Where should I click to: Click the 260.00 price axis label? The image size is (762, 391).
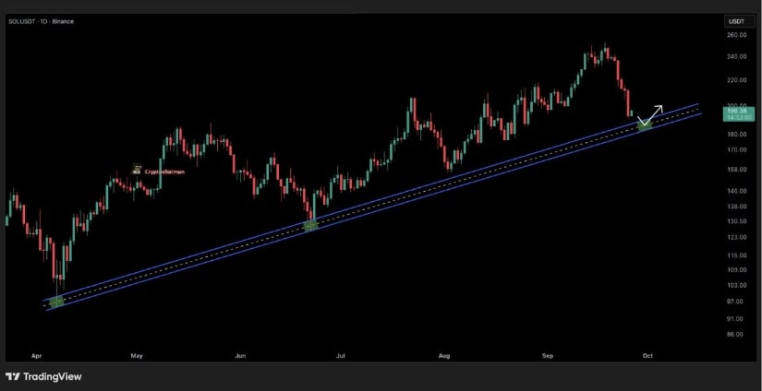(x=737, y=35)
